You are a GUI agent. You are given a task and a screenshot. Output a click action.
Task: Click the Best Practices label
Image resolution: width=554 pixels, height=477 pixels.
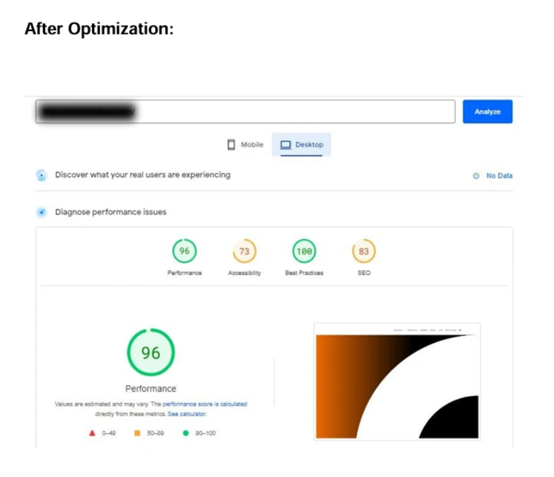(x=304, y=273)
